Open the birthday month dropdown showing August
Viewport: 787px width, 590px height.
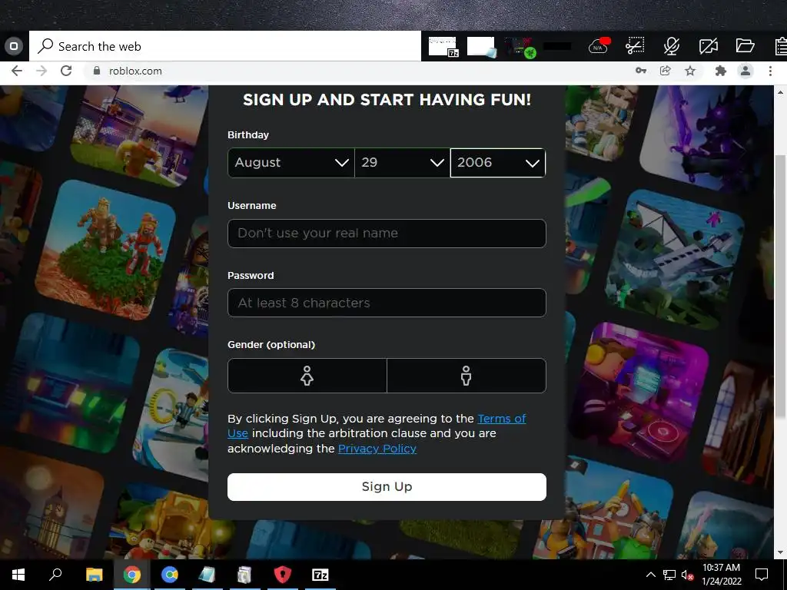pos(291,163)
